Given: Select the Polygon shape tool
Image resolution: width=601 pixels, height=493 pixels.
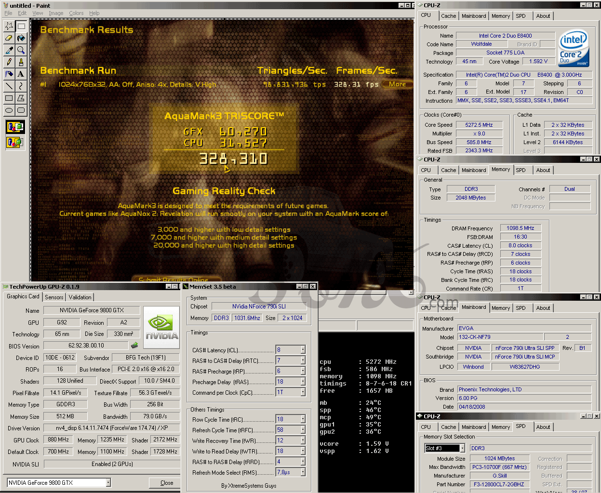Looking at the screenshot, I should pyautogui.click(x=21, y=98).
